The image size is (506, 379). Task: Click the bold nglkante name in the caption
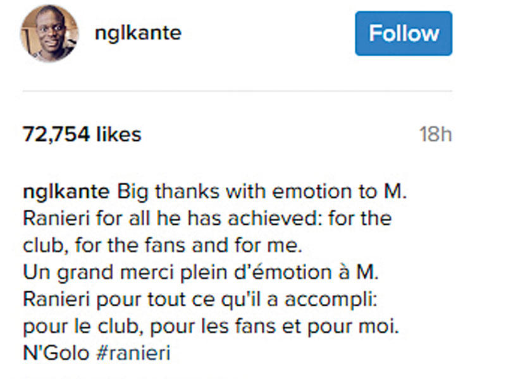[66, 191]
